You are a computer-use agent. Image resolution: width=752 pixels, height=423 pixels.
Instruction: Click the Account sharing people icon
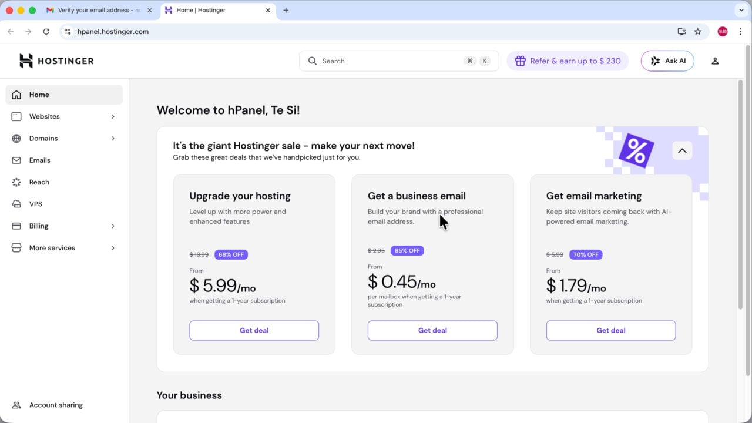point(16,405)
